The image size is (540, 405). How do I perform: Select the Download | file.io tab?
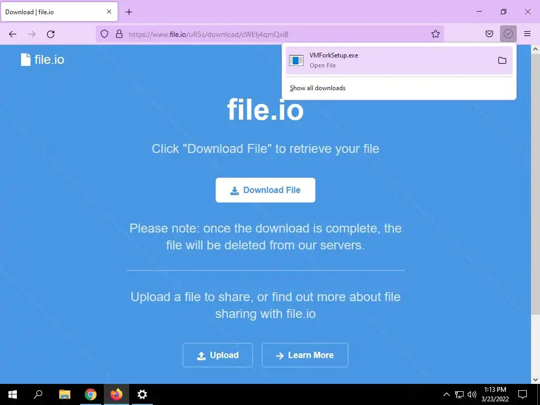coord(59,12)
